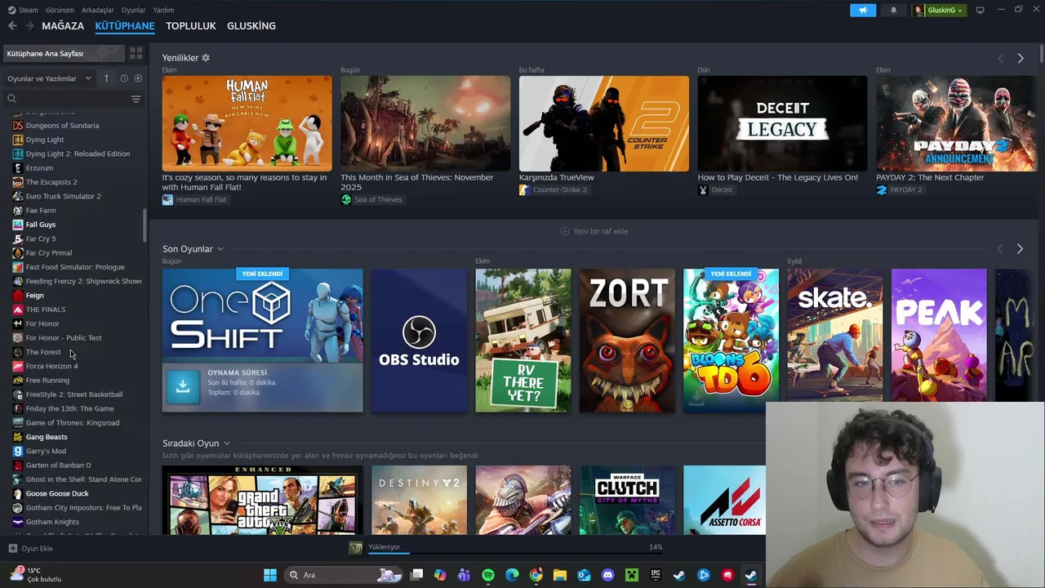Viewport: 1045px width, 588px height.
Task: Select Forza Horizon 4 in list
Action: [51, 366]
